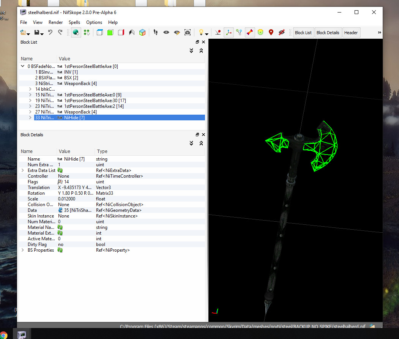Toggle Show Constraints bone icon
Screen dimensions: 399x339
pos(250,32)
